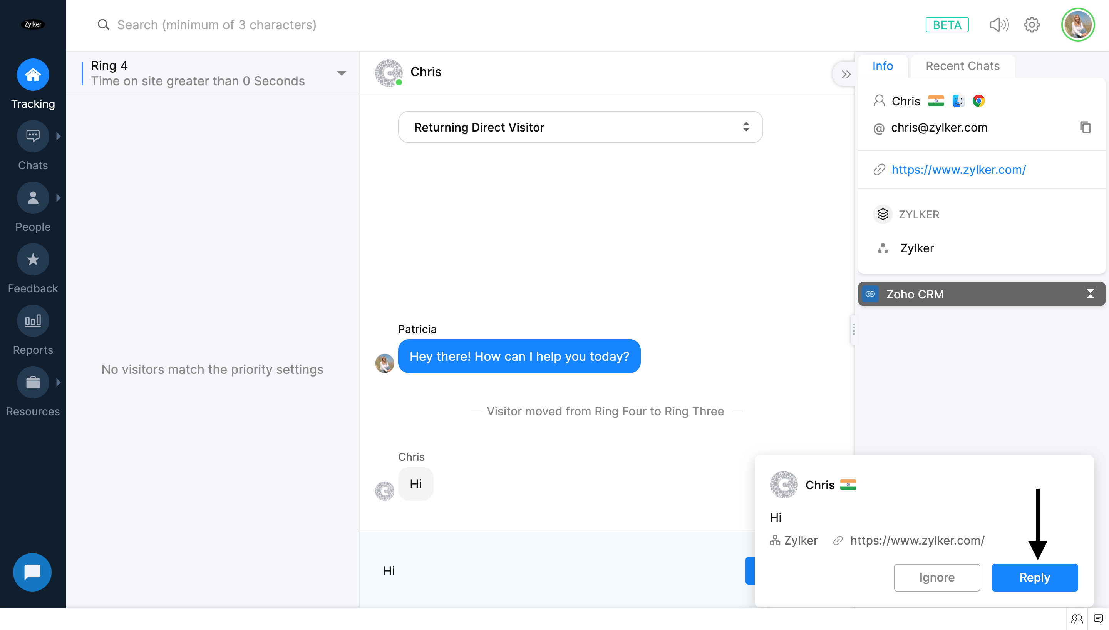The height and width of the screenshot is (630, 1109).
Task: Switch to the Info tab
Action: point(883,66)
